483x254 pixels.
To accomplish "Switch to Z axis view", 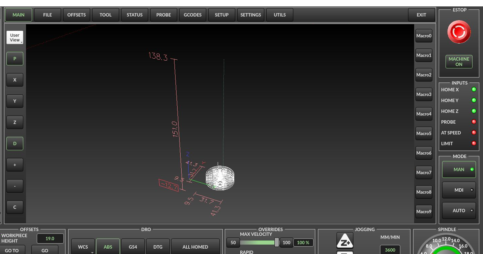I will click(15, 122).
